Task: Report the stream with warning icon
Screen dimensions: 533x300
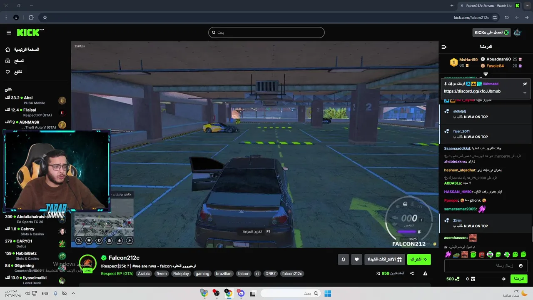Action: 425,273
